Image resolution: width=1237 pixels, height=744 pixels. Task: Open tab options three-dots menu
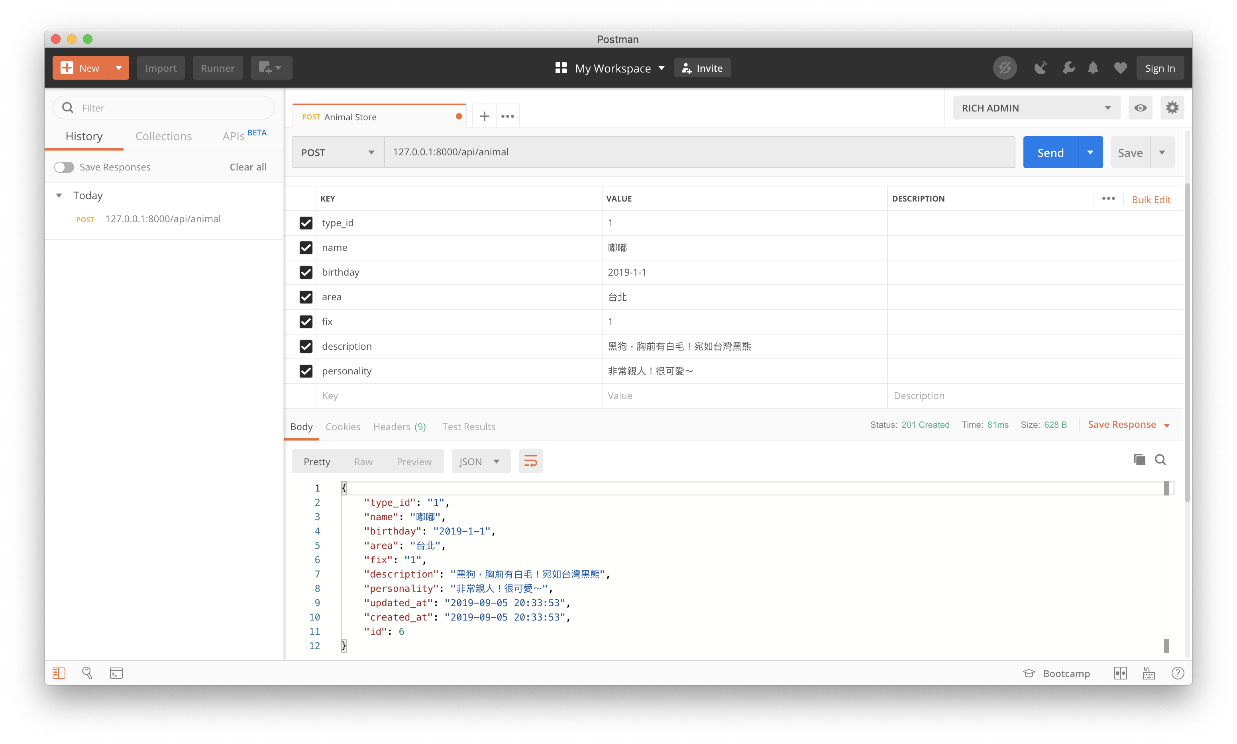[508, 116]
